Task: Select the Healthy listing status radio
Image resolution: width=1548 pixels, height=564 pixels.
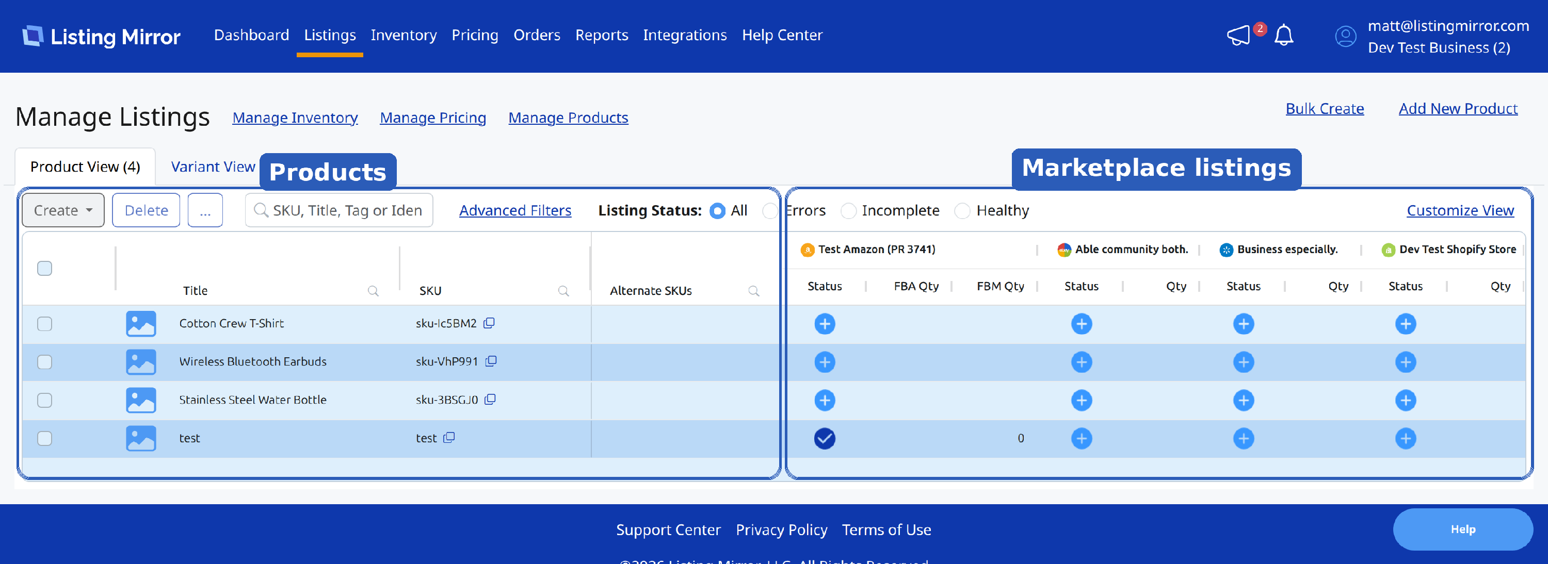Action: [x=962, y=211]
